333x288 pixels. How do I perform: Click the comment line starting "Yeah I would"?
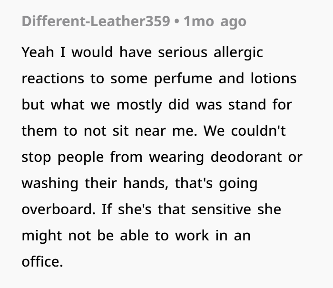click(x=142, y=52)
